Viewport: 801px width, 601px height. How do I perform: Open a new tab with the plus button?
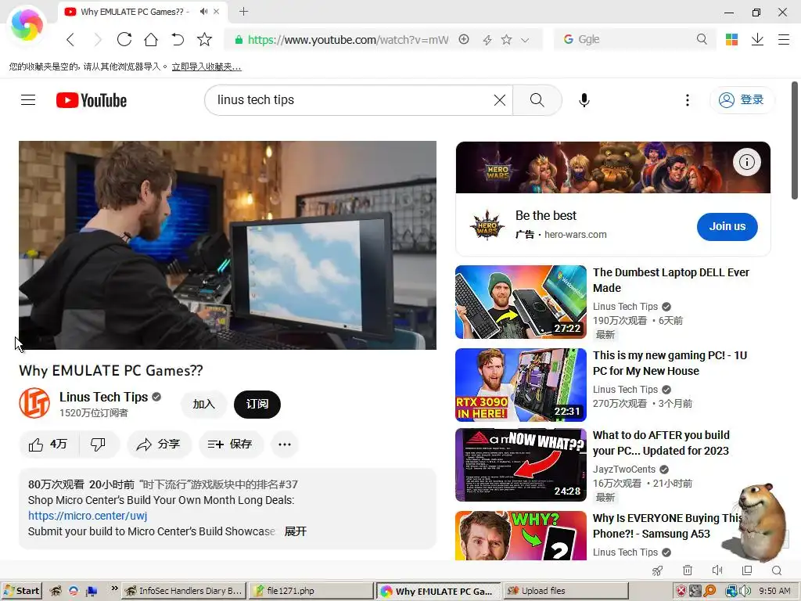pyautogui.click(x=244, y=11)
